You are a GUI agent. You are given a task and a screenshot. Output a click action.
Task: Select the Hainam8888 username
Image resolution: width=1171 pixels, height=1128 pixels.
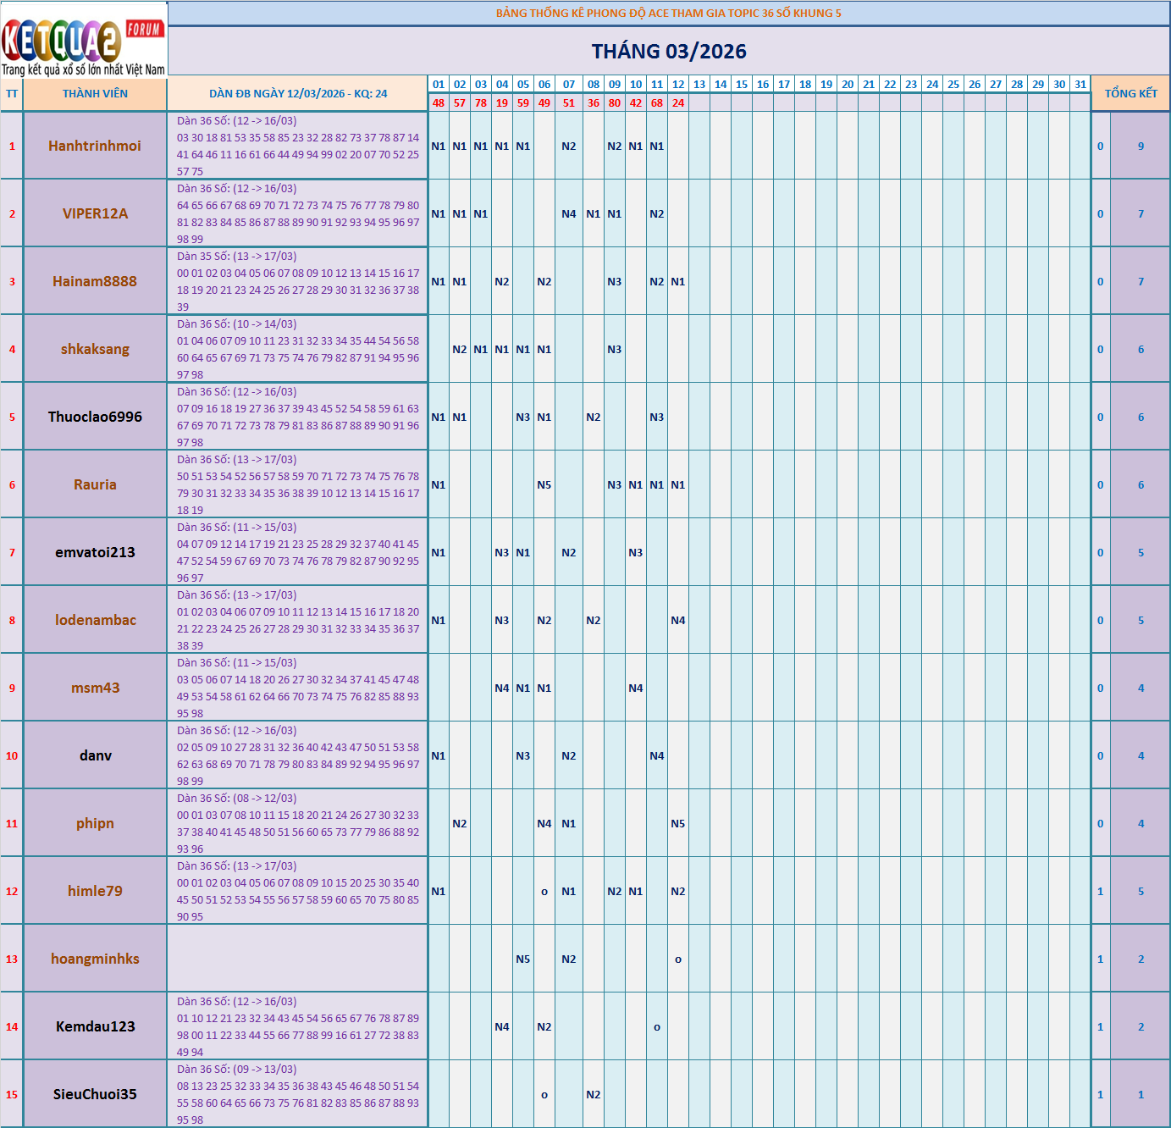95,281
